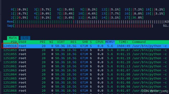Select process row with PID 1249316
This screenshot has height=94, width=169.
point(86,46)
